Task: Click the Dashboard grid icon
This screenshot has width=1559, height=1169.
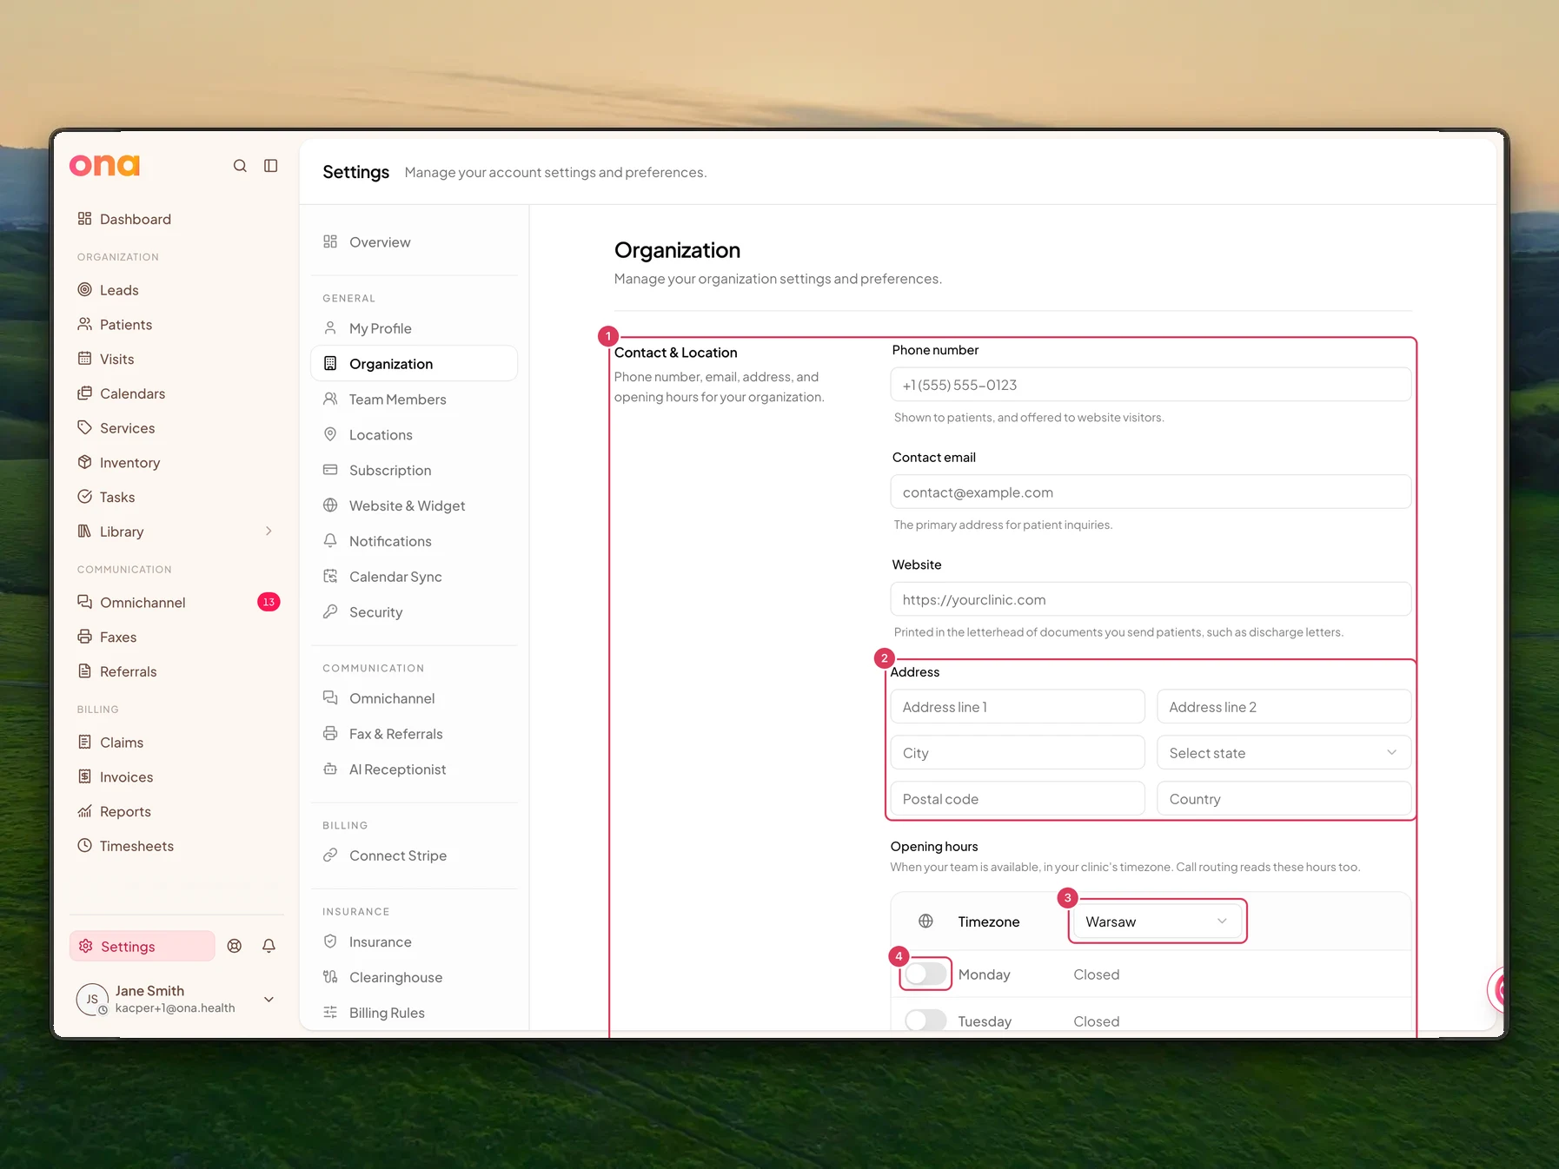Action: pyautogui.click(x=84, y=219)
